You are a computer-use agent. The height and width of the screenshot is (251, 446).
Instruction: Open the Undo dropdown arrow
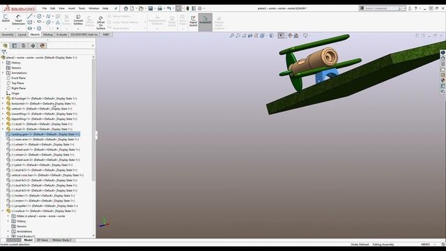coord(173,8)
